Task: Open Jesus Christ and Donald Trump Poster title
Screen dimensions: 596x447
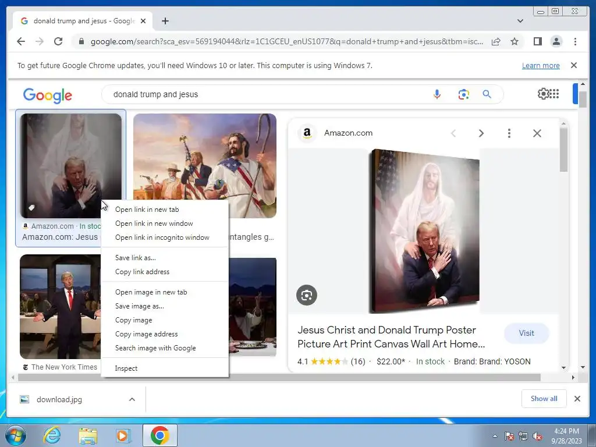Action: point(391,337)
